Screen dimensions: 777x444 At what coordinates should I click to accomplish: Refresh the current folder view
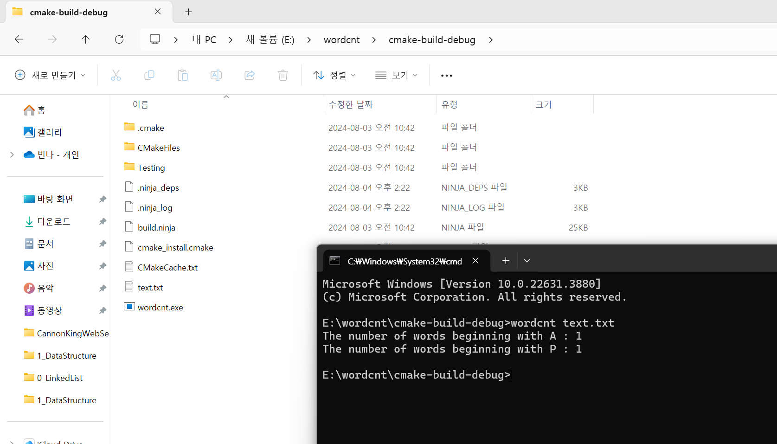pos(119,39)
